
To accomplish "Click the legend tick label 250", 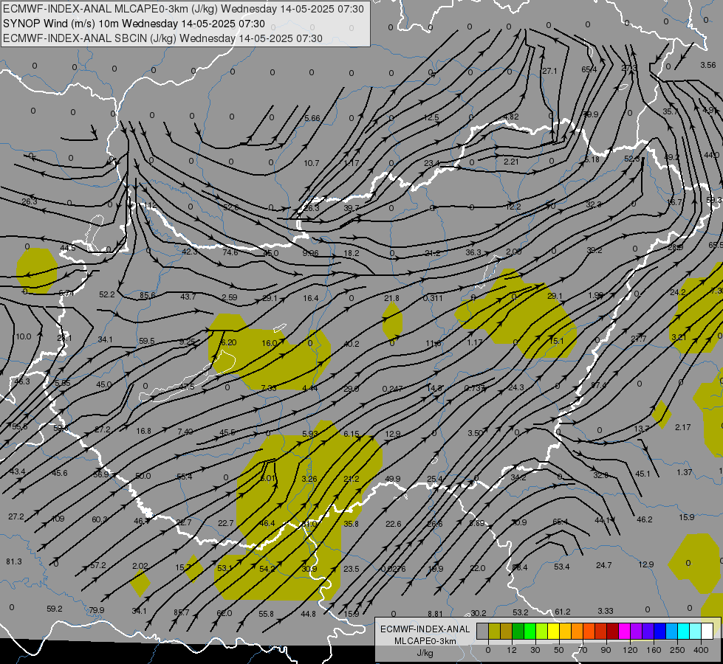I will coord(677,650).
